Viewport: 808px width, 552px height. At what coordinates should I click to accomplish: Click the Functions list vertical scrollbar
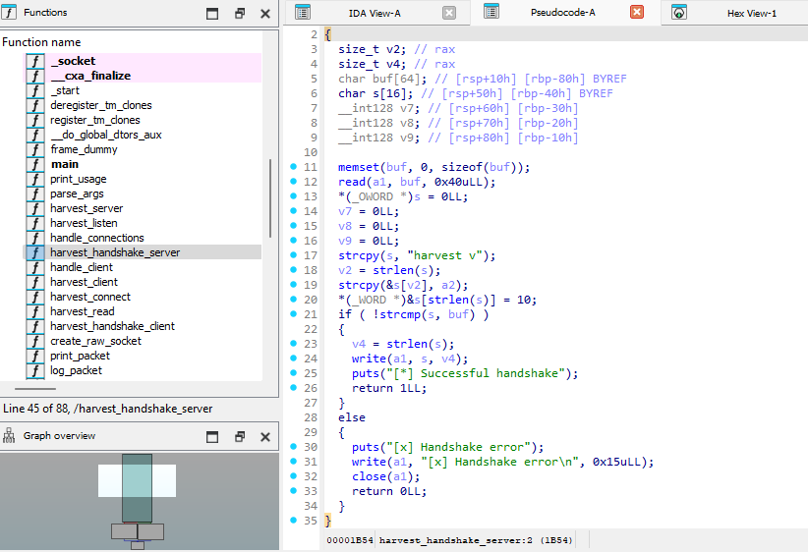coord(269,196)
